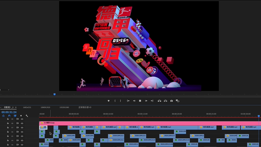Click the program monitor video preview
The image size is (261, 147).
[139, 46]
